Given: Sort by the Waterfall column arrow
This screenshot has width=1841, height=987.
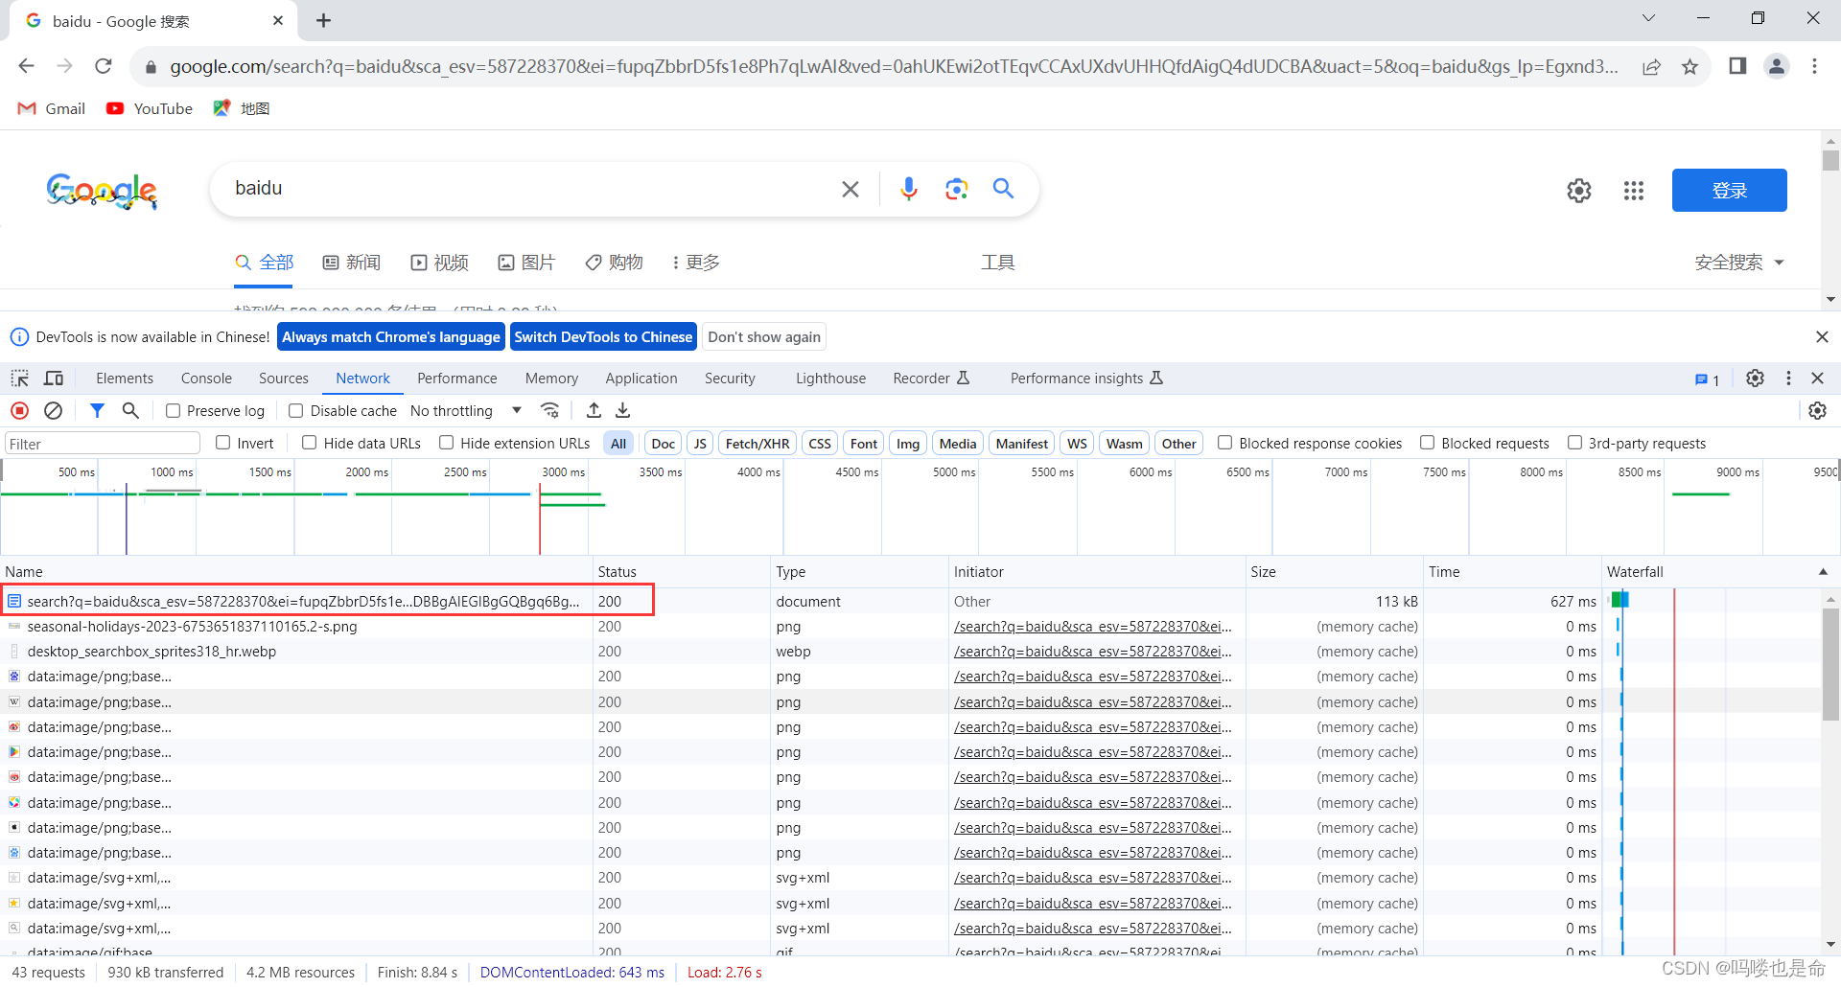Looking at the screenshot, I should 1823,572.
